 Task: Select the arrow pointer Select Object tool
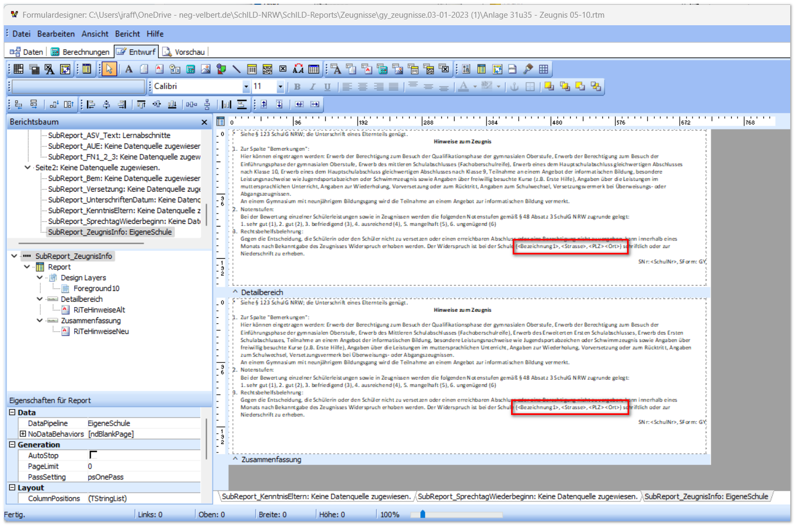(x=109, y=69)
